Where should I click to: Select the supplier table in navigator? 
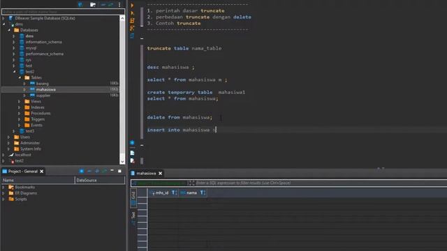point(43,96)
